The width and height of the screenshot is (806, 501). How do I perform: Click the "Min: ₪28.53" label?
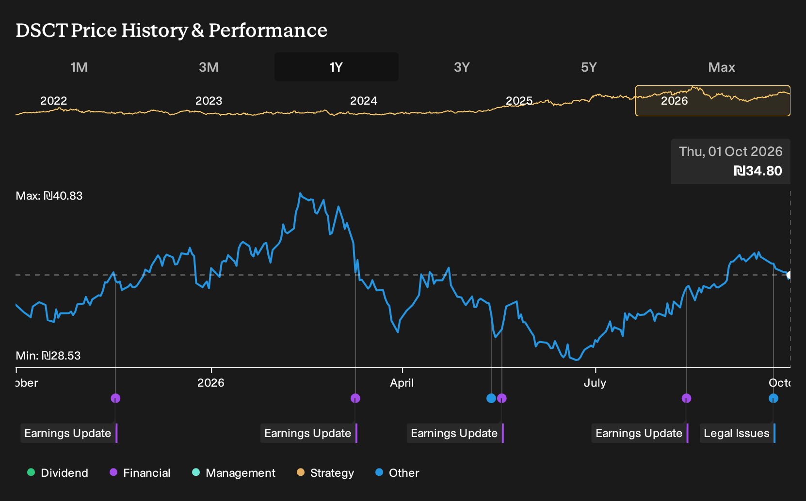coord(48,356)
